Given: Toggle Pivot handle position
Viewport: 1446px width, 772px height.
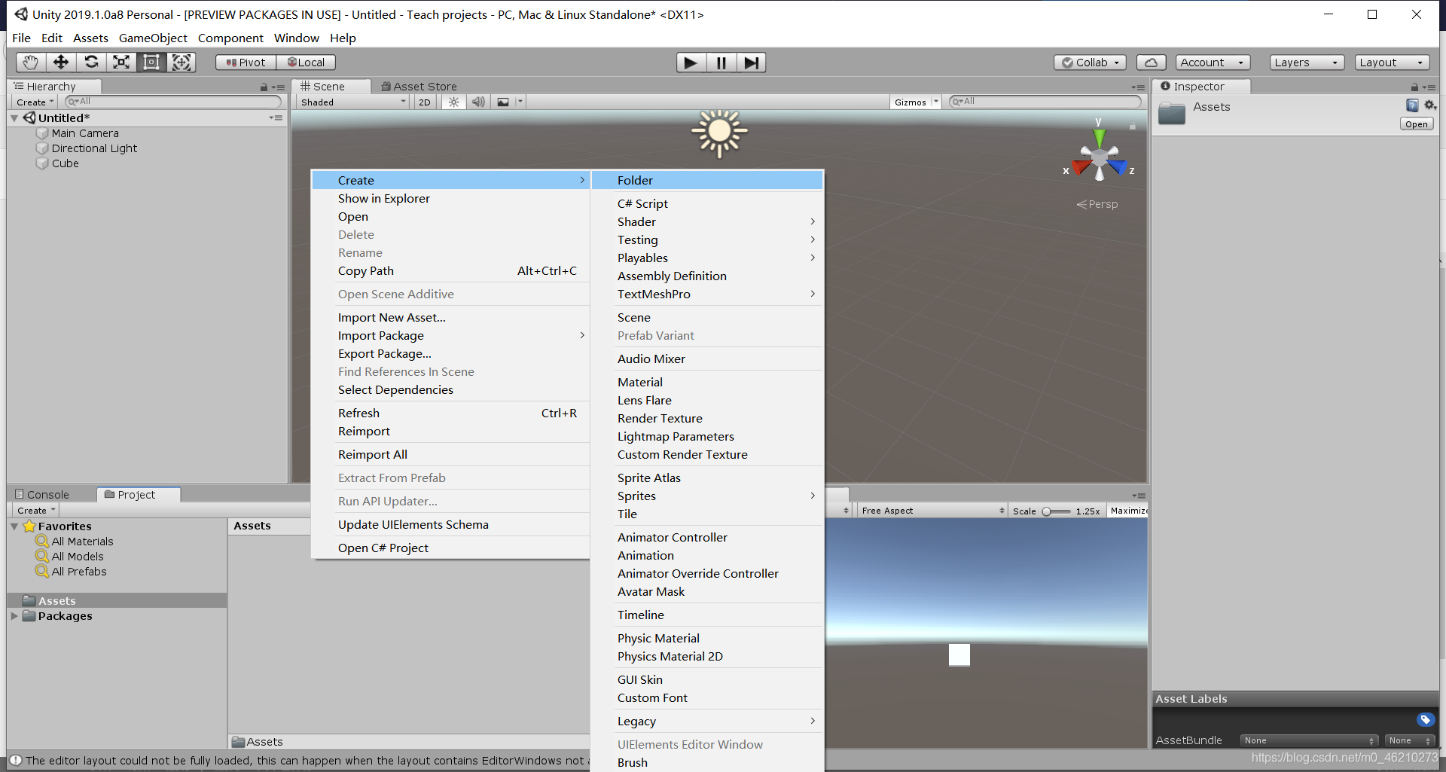Looking at the screenshot, I should (x=246, y=63).
